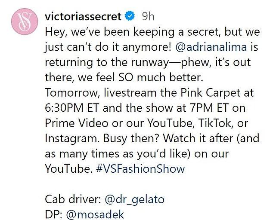Image resolution: width=273 pixels, height=220 pixels.
Task: Open the pink VS profile avatar
Action: [25, 21]
